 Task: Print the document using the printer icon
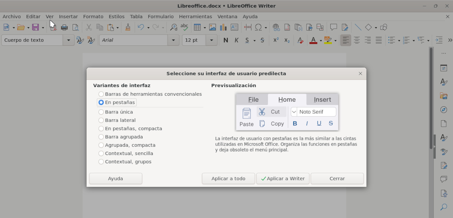point(65,27)
